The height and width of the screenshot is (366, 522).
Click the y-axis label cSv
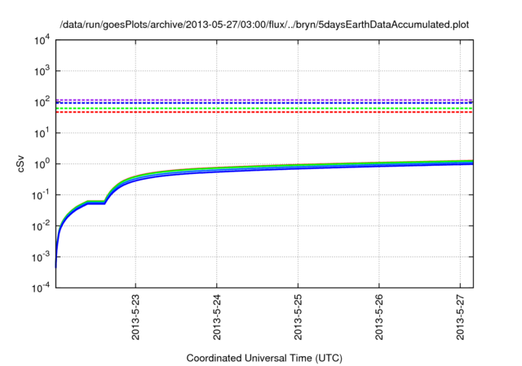[x=20, y=163]
